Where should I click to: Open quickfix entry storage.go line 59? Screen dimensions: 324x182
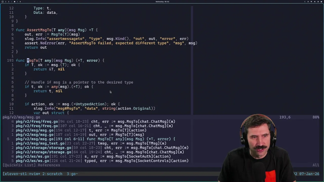pos(102,148)
